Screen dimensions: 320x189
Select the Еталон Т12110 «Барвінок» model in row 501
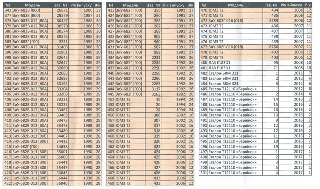point(235,173)
